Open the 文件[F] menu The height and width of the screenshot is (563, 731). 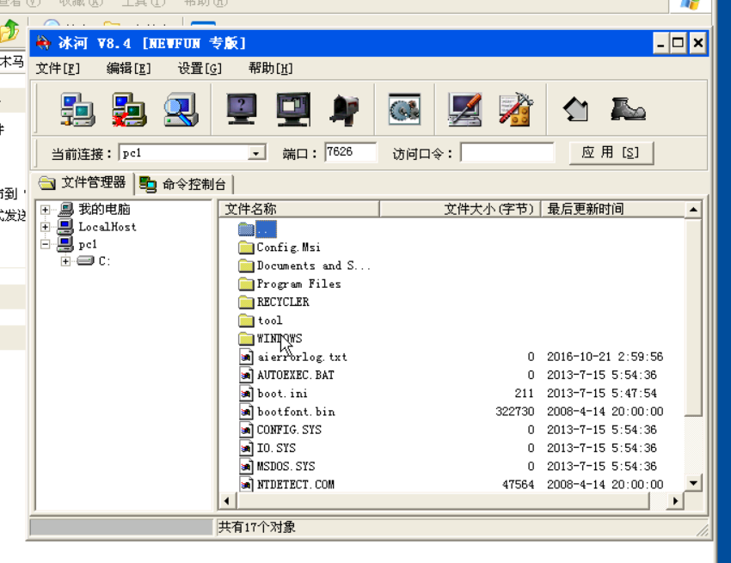pyautogui.click(x=58, y=69)
